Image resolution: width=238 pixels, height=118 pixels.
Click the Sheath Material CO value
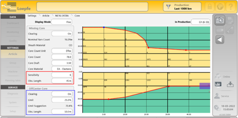point(71,45)
